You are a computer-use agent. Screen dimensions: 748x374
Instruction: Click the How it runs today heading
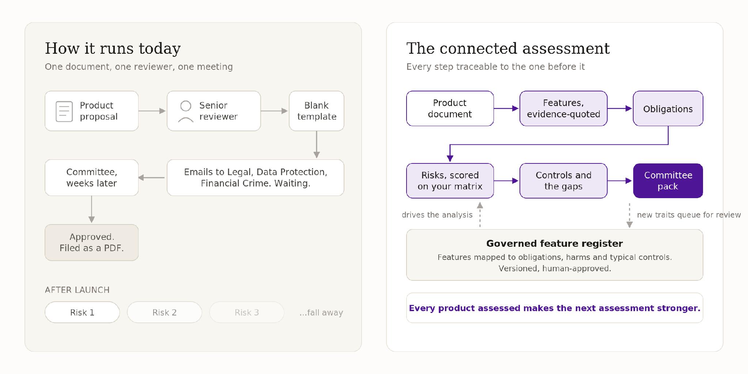coord(113,48)
